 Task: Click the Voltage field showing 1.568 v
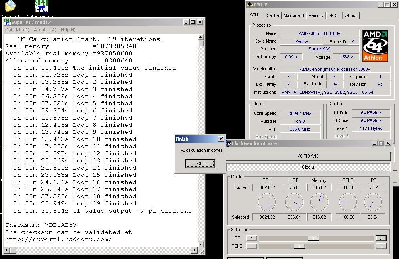346,57
